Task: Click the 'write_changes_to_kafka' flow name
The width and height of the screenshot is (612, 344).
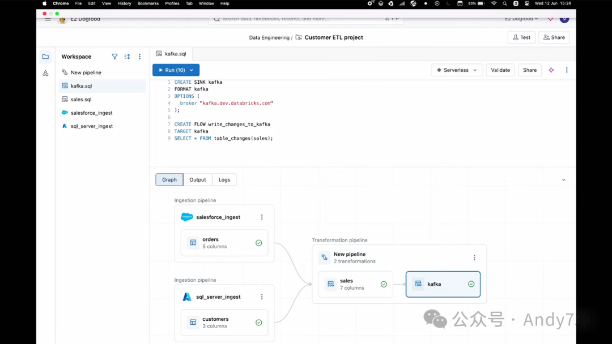Action: click(239, 124)
